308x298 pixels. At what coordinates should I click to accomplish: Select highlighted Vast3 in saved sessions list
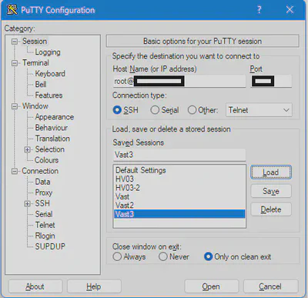click(179, 214)
